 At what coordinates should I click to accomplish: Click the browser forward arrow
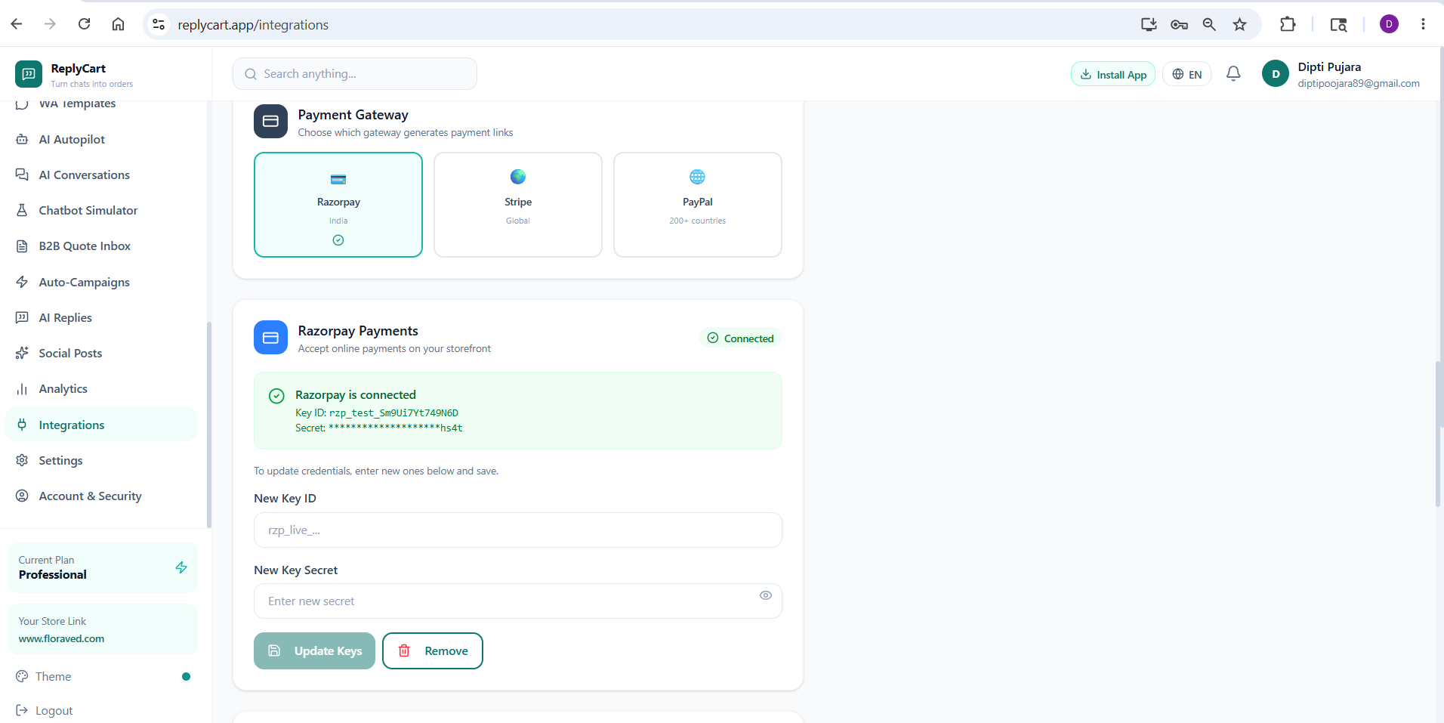[50, 24]
